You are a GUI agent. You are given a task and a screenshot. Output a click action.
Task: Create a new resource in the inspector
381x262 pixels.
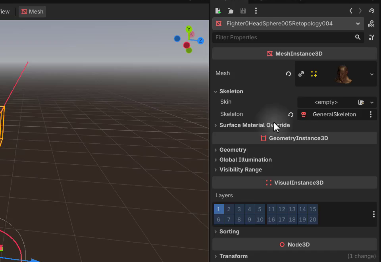coord(218,11)
